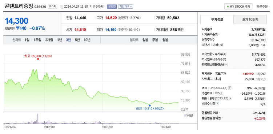Click the stock code 036420
This screenshot has width=273, height=134.
point(40,7)
